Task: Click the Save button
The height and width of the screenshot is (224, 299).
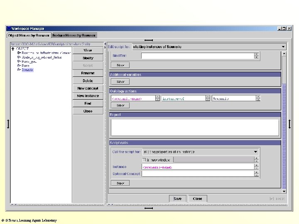Action: pyautogui.click(x=178, y=199)
